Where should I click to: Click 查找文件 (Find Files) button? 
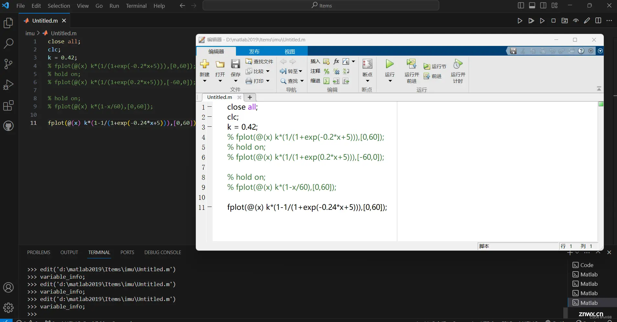click(259, 61)
